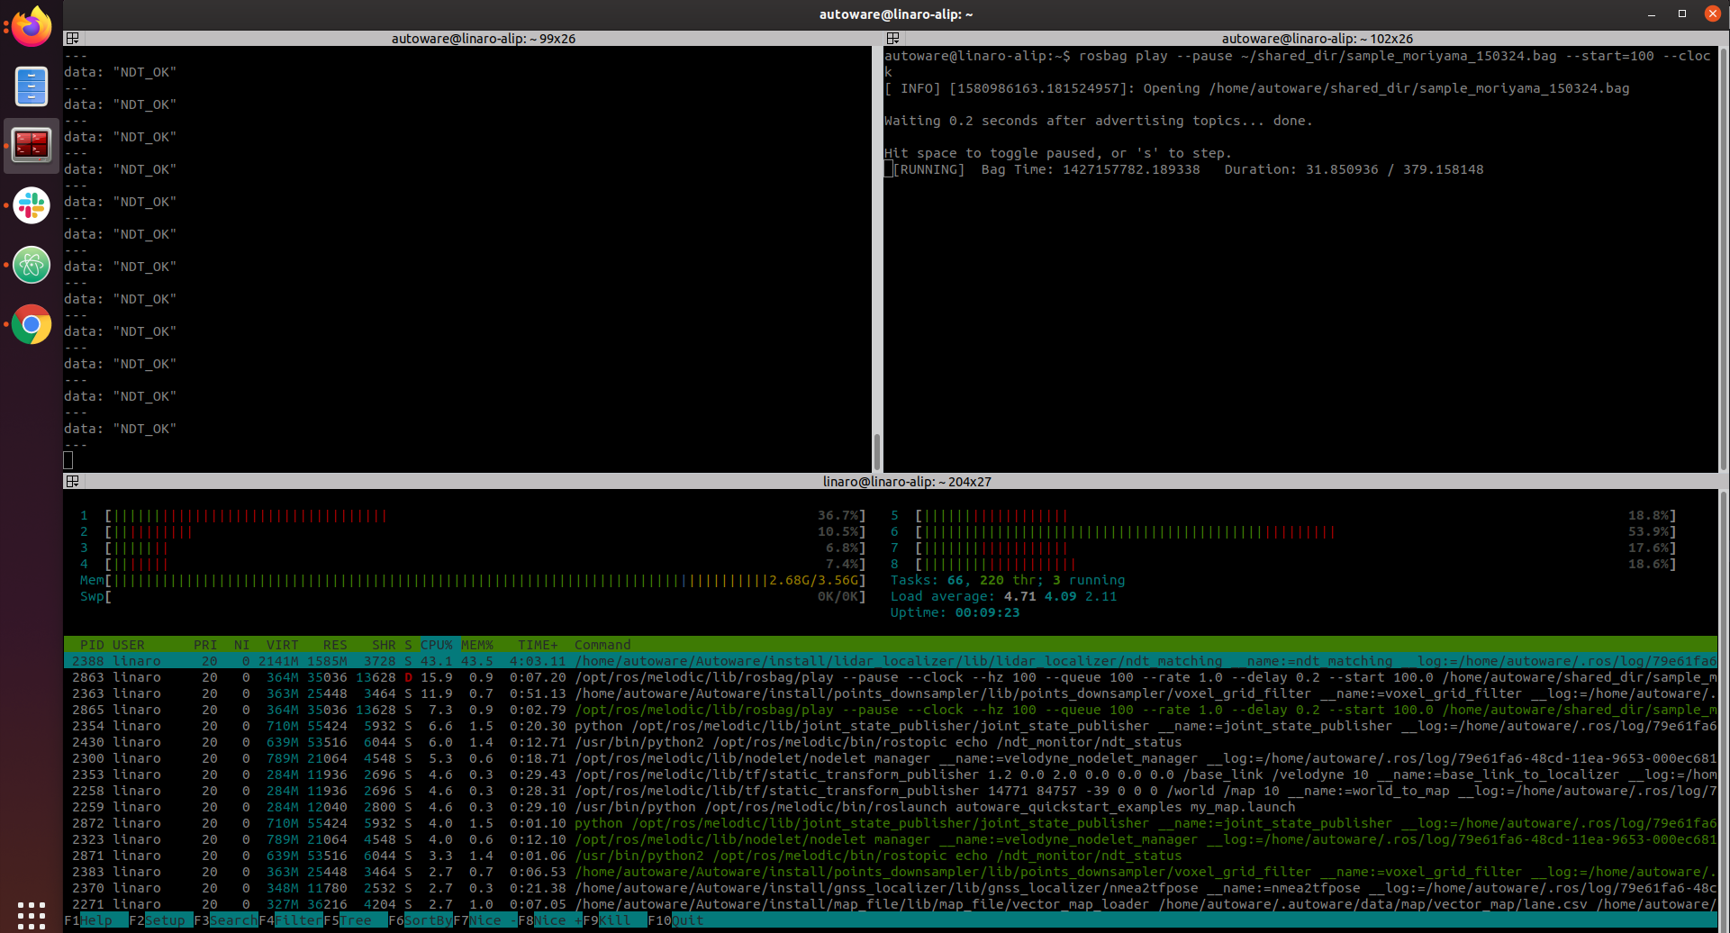Open Firefox from the dock
Screen dimensions: 1730x933
(32, 27)
